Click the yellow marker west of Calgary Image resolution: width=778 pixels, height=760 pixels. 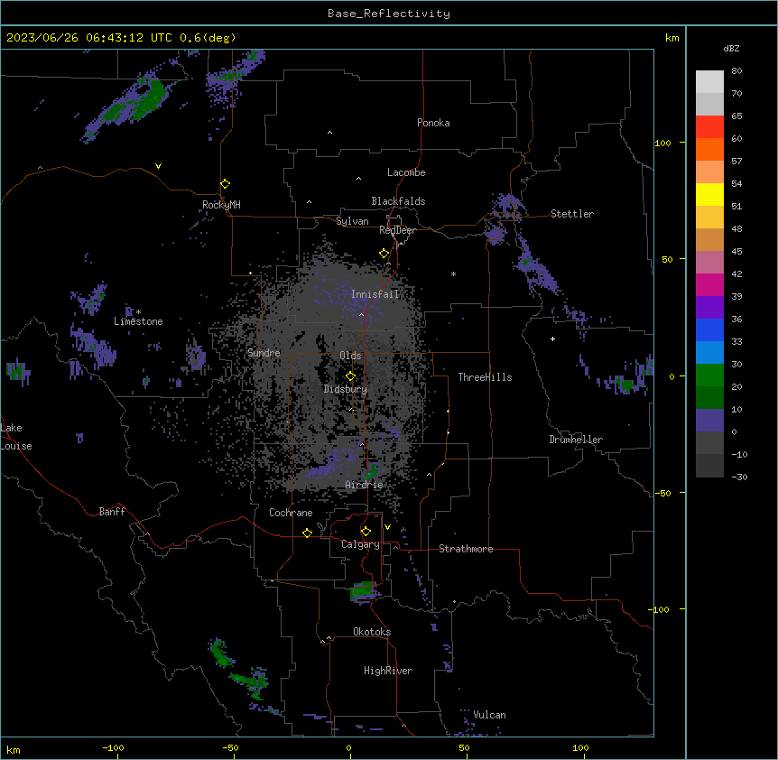[x=307, y=533]
